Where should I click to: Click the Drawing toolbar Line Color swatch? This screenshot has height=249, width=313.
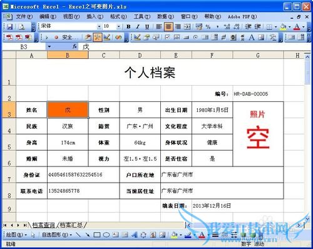188,235
